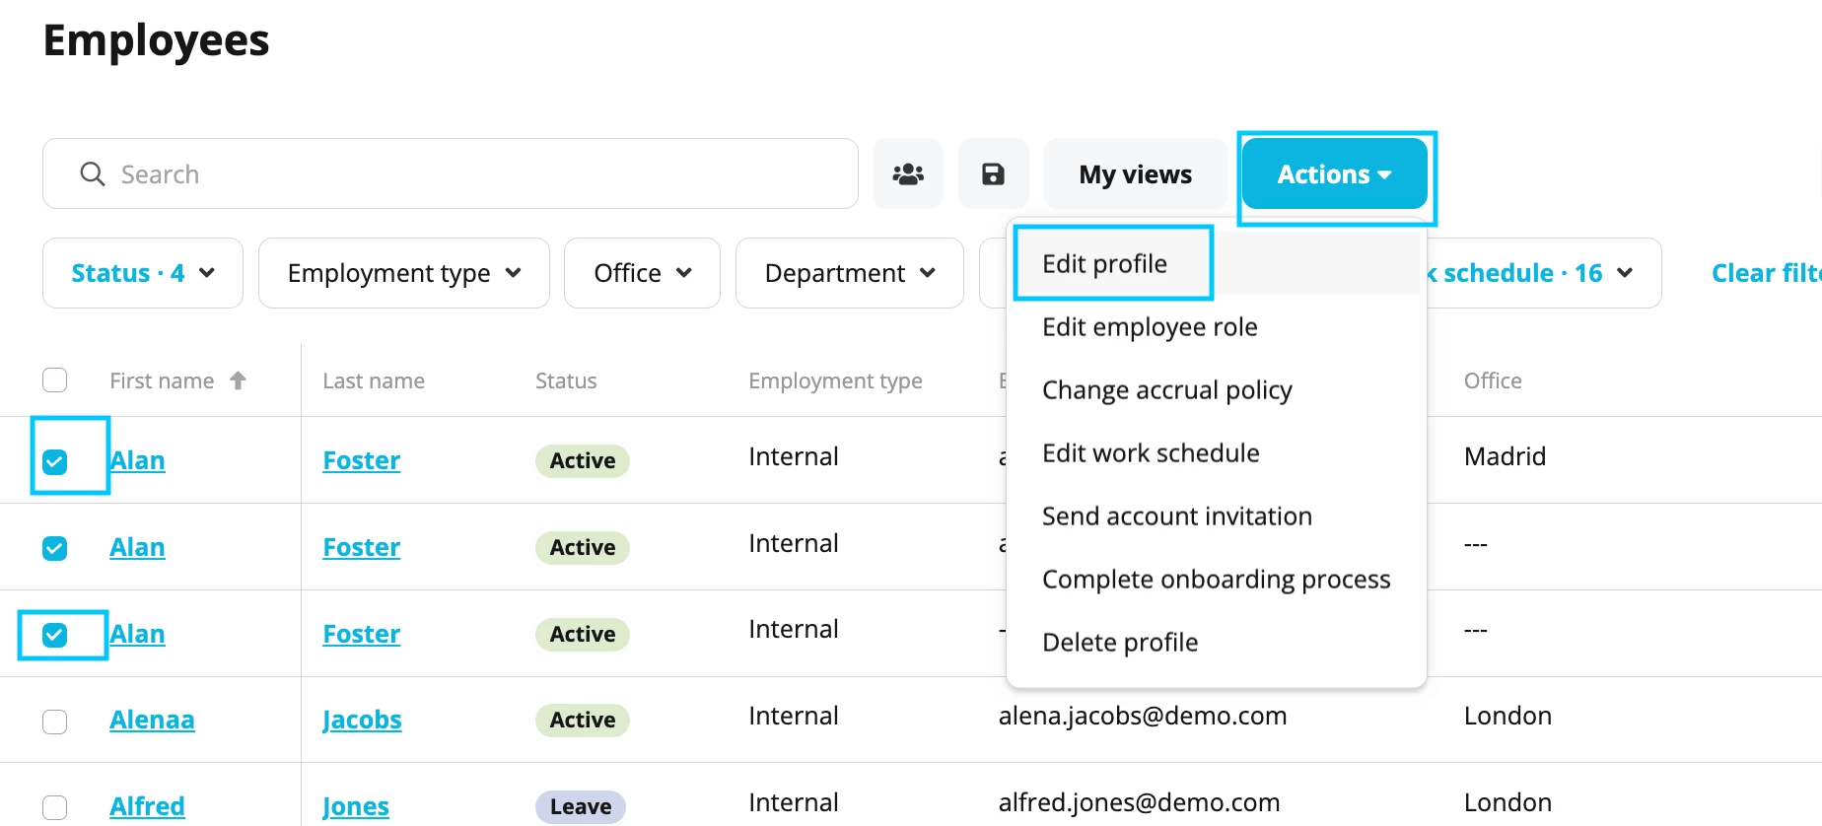Click the Status column header

566,380
